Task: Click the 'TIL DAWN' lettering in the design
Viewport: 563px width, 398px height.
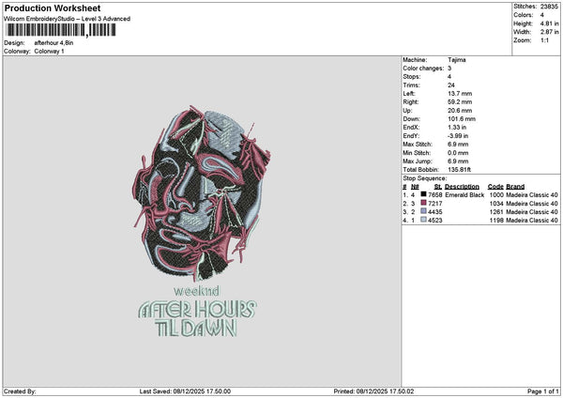Action: 196,328
